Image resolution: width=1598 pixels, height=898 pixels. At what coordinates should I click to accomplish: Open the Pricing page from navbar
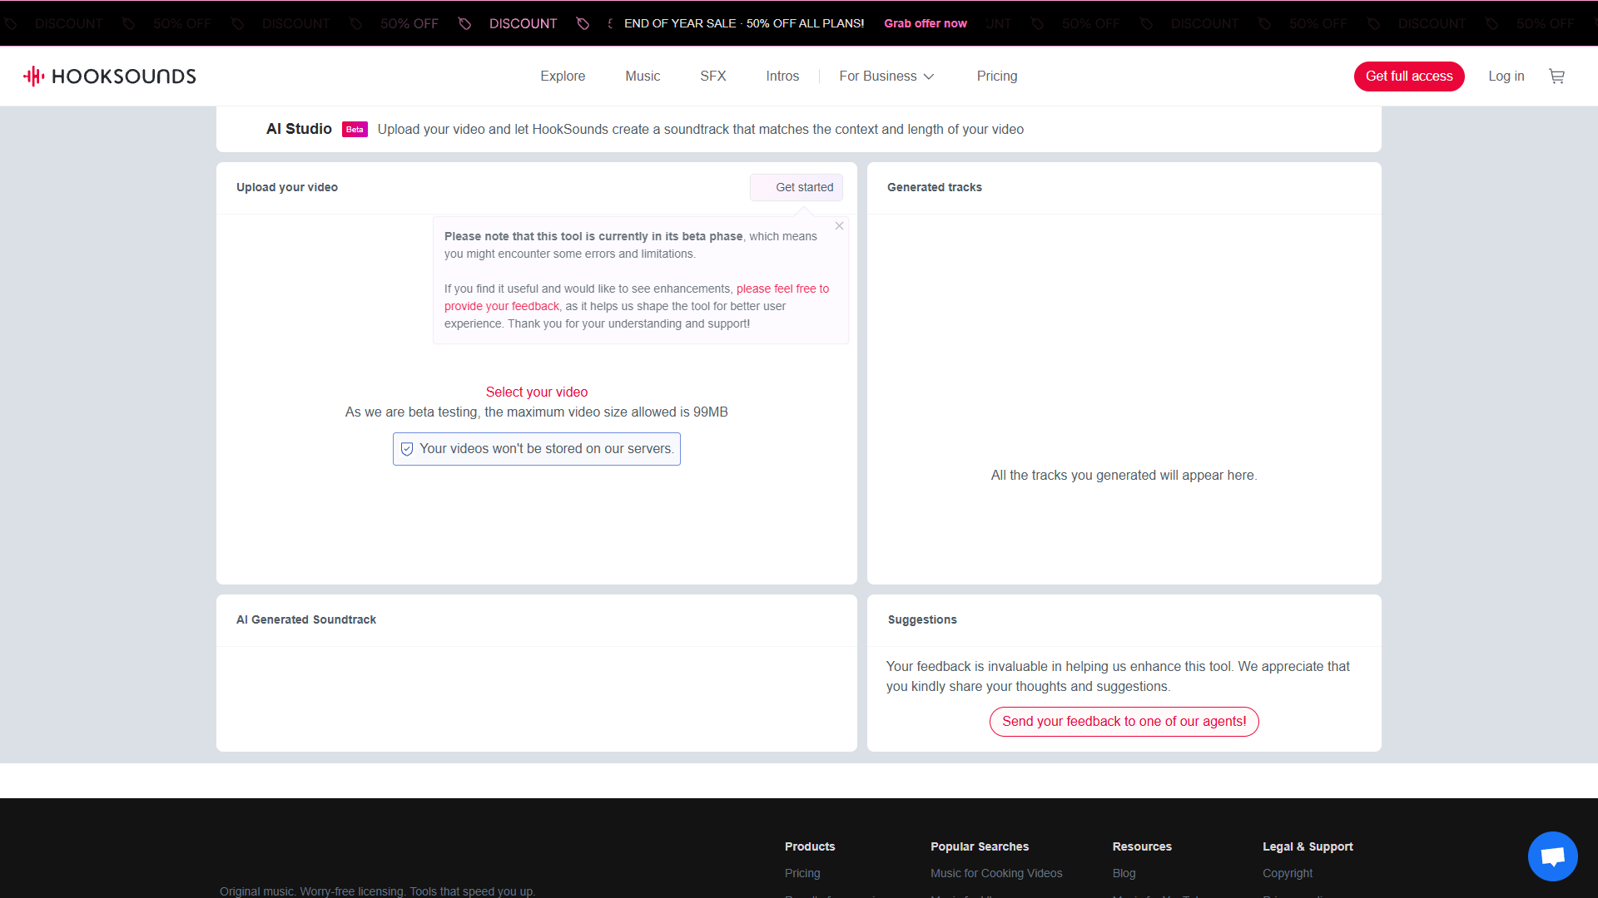[997, 76]
